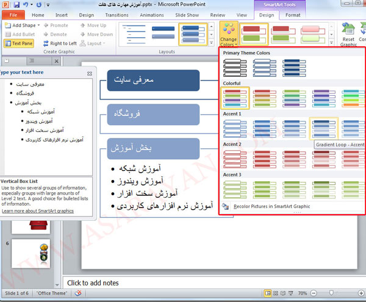This screenshot has height=302, width=366.
Task: Switch to Normal view in status bar
Action: click(268, 293)
